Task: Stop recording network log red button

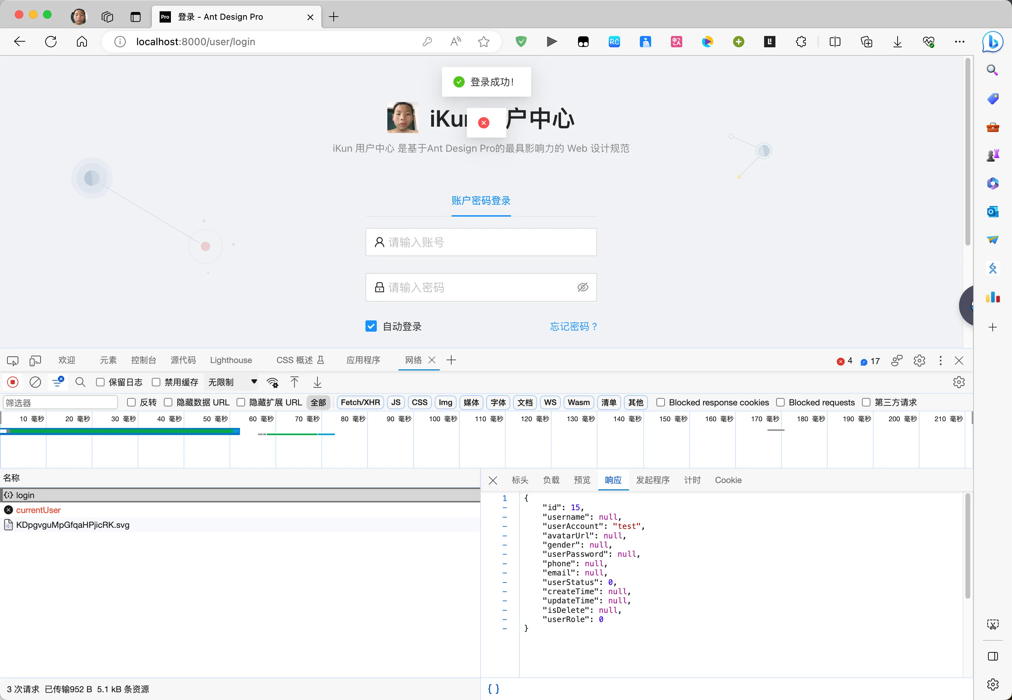Action: (13, 382)
